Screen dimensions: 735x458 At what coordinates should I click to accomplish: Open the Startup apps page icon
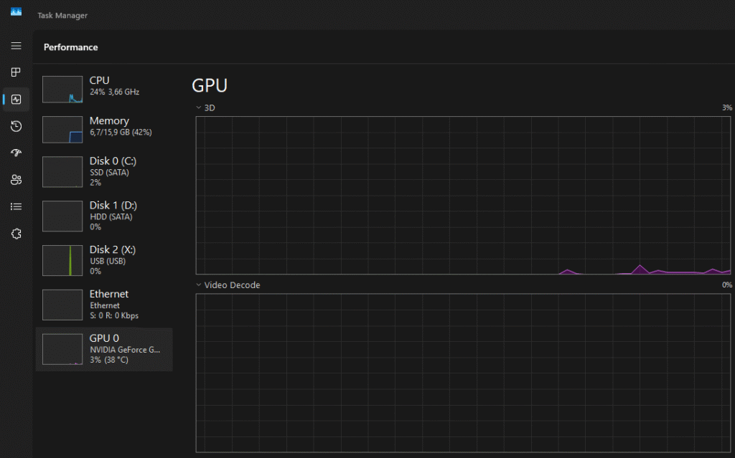point(16,153)
